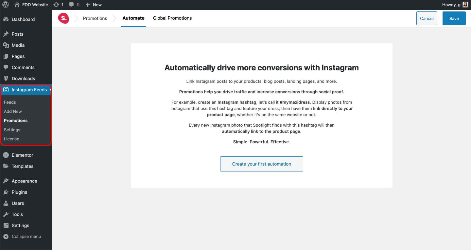Click the WordPress logo icon
The image size is (471, 250).
(6, 5)
